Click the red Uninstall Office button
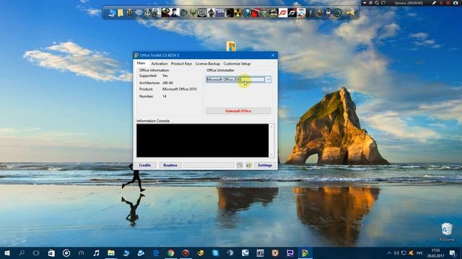 tap(238, 111)
